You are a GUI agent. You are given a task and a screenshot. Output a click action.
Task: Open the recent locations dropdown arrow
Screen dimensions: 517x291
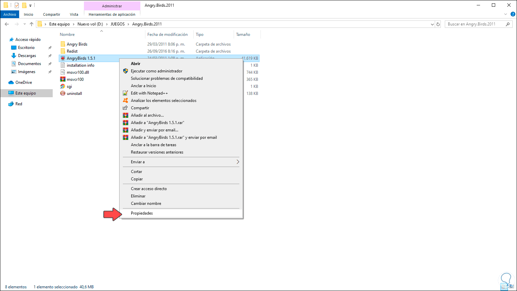(25, 24)
